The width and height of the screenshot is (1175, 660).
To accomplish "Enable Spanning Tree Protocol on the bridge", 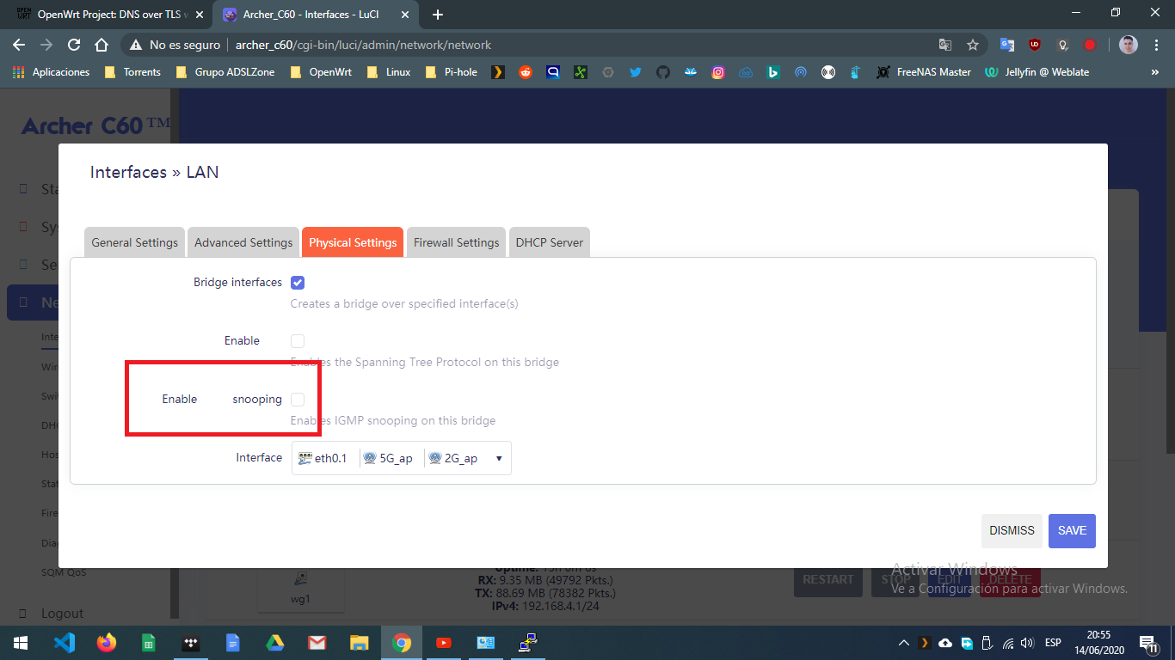I will click(297, 340).
